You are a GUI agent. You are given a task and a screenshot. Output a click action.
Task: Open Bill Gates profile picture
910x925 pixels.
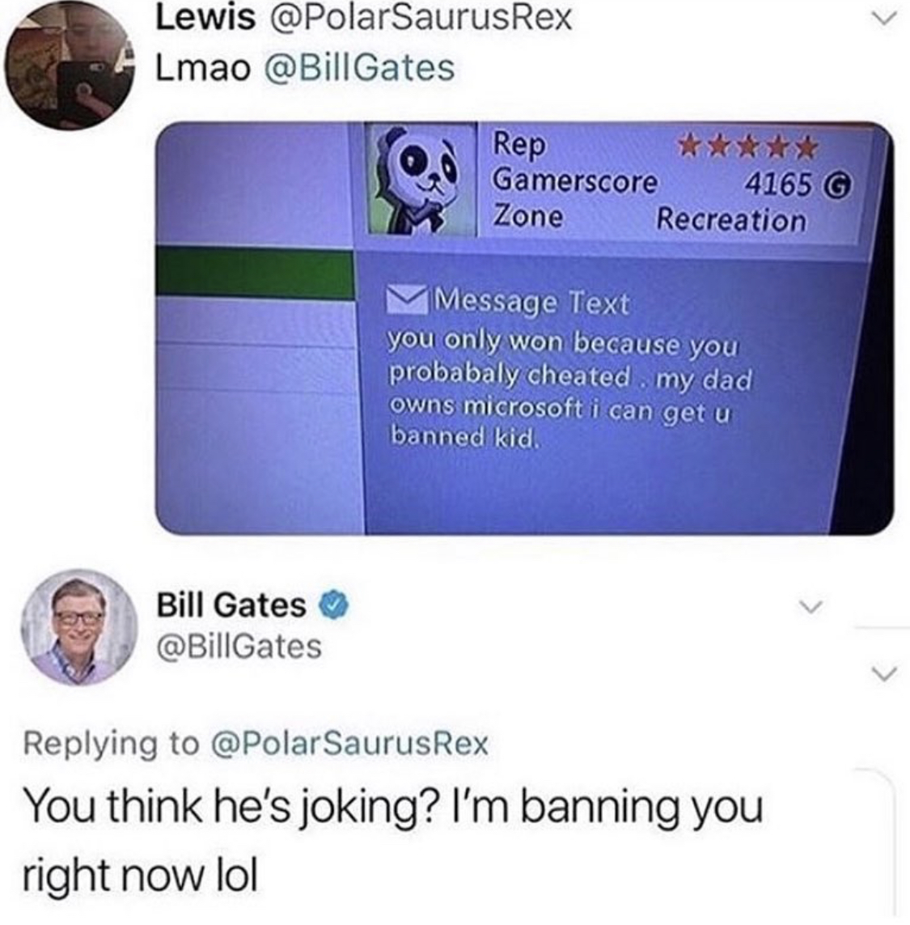[x=79, y=626]
